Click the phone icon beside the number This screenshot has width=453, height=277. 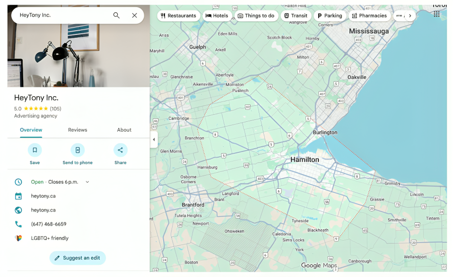click(x=18, y=224)
